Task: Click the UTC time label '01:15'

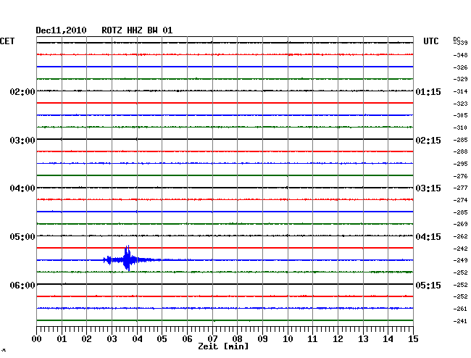Action: pos(428,91)
